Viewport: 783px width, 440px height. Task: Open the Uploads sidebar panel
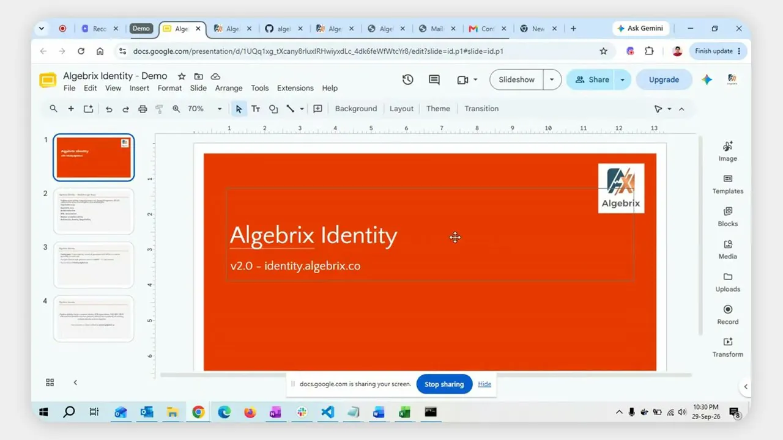[727, 282]
